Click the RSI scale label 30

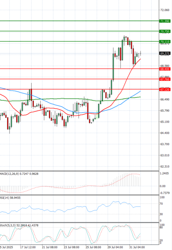161,214
